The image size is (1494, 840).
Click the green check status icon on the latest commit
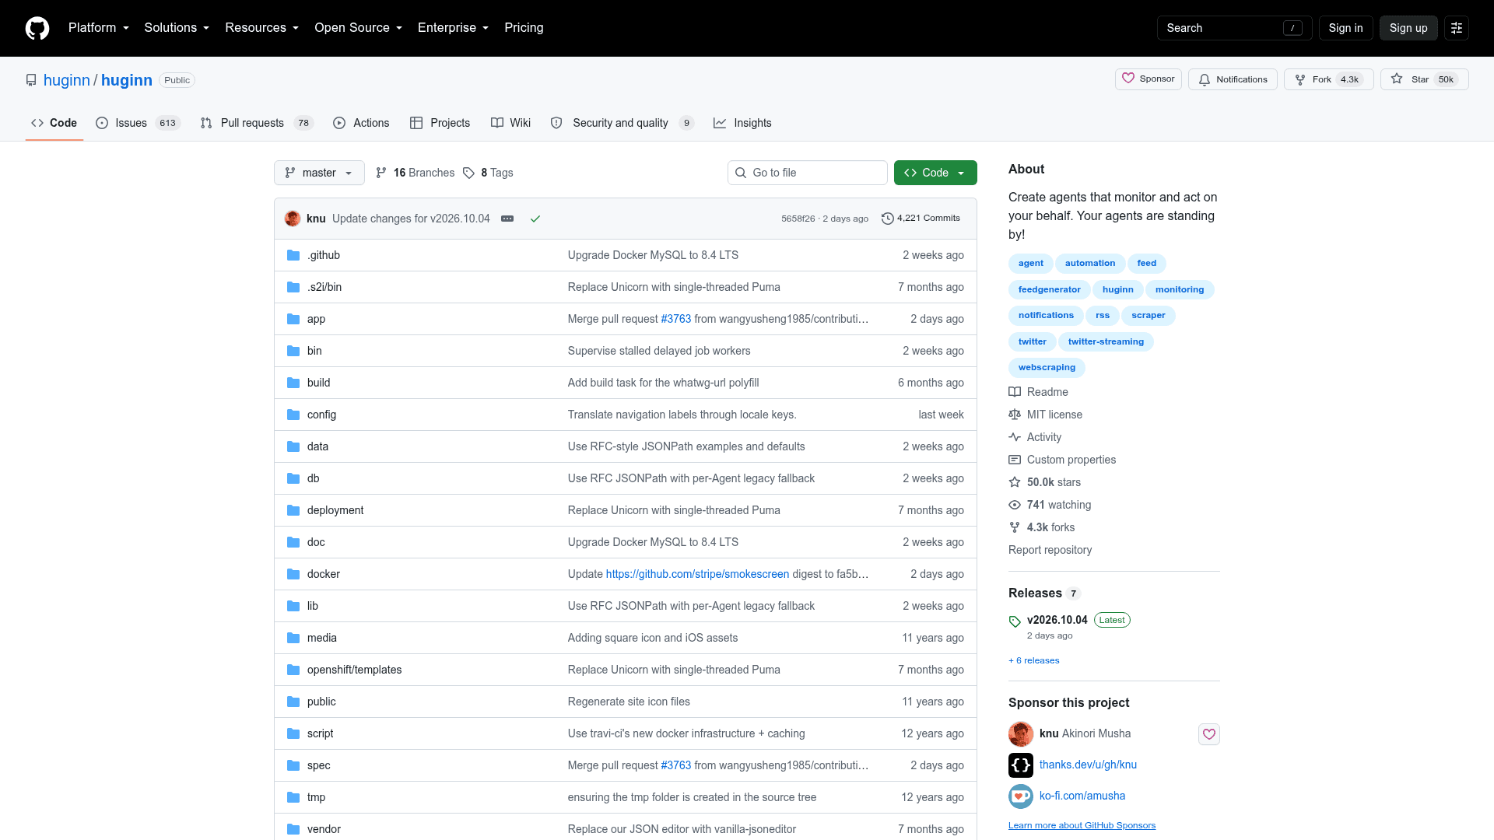click(x=535, y=219)
